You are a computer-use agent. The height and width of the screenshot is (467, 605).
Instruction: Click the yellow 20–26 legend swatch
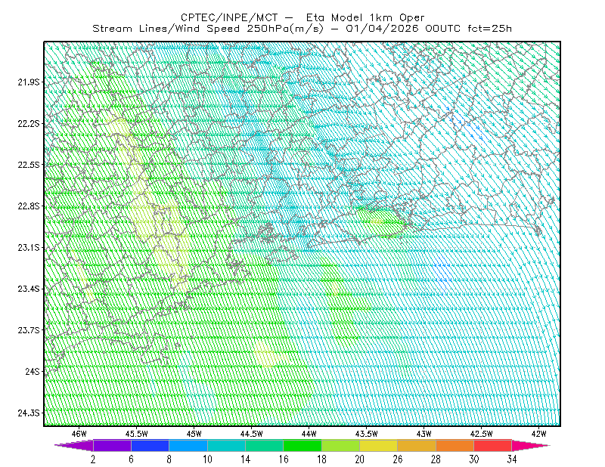(x=379, y=445)
